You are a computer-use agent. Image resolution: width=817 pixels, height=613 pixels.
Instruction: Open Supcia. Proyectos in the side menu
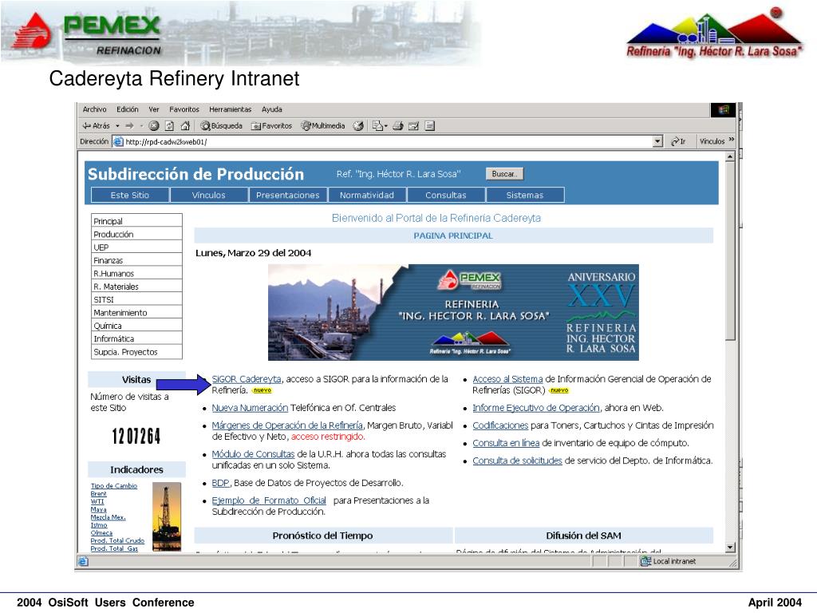pyautogui.click(x=136, y=352)
